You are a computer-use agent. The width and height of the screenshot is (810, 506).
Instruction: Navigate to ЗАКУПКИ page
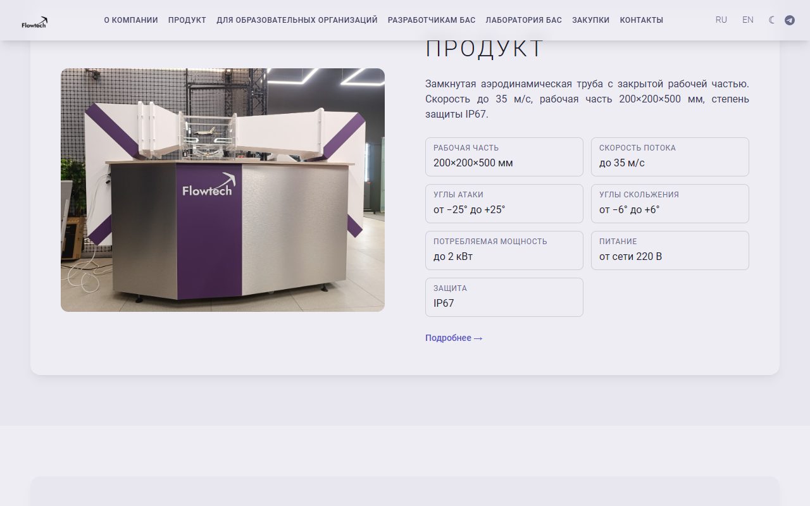click(591, 20)
